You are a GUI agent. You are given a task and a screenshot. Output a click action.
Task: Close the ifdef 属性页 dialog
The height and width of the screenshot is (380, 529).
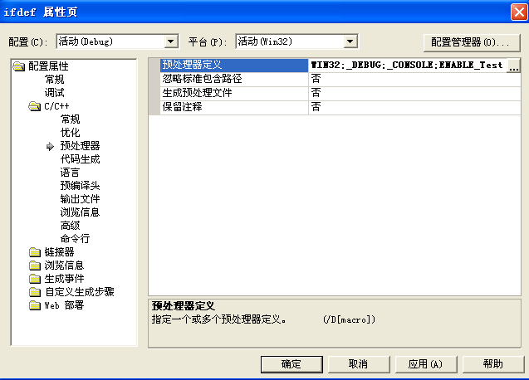coord(519,12)
